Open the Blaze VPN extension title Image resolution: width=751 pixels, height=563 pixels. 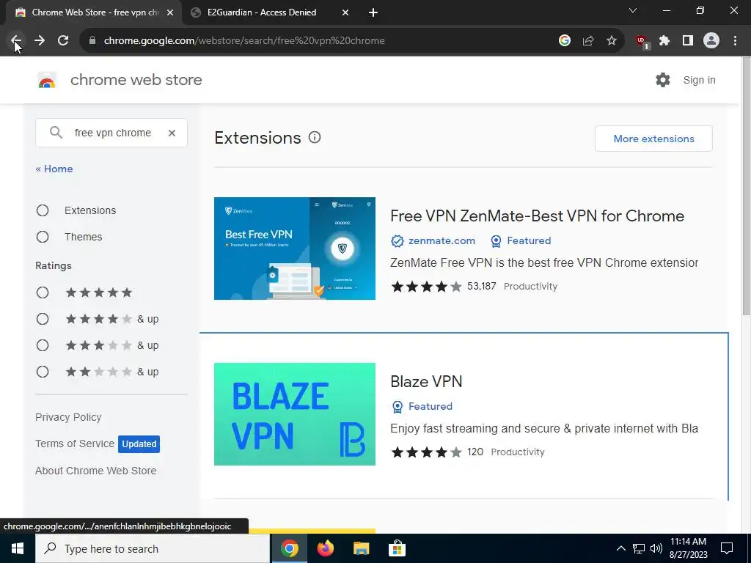point(426,381)
